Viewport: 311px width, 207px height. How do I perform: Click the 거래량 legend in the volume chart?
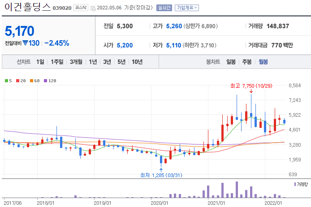click(x=301, y=185)
